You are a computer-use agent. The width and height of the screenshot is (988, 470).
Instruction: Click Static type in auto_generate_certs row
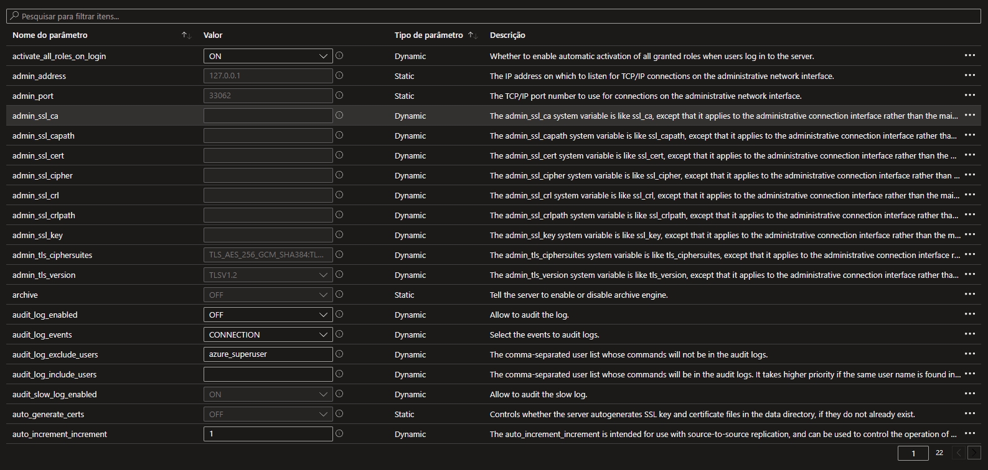[404, 414]
